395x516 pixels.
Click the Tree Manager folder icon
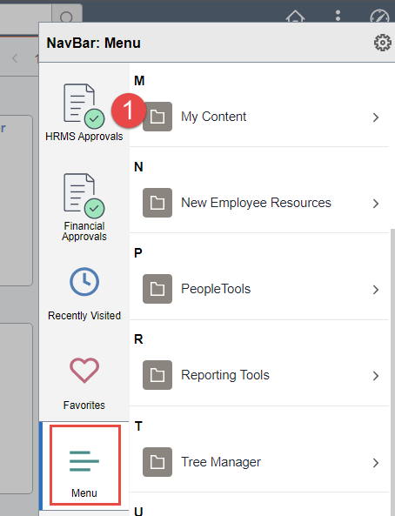[157, 462]
